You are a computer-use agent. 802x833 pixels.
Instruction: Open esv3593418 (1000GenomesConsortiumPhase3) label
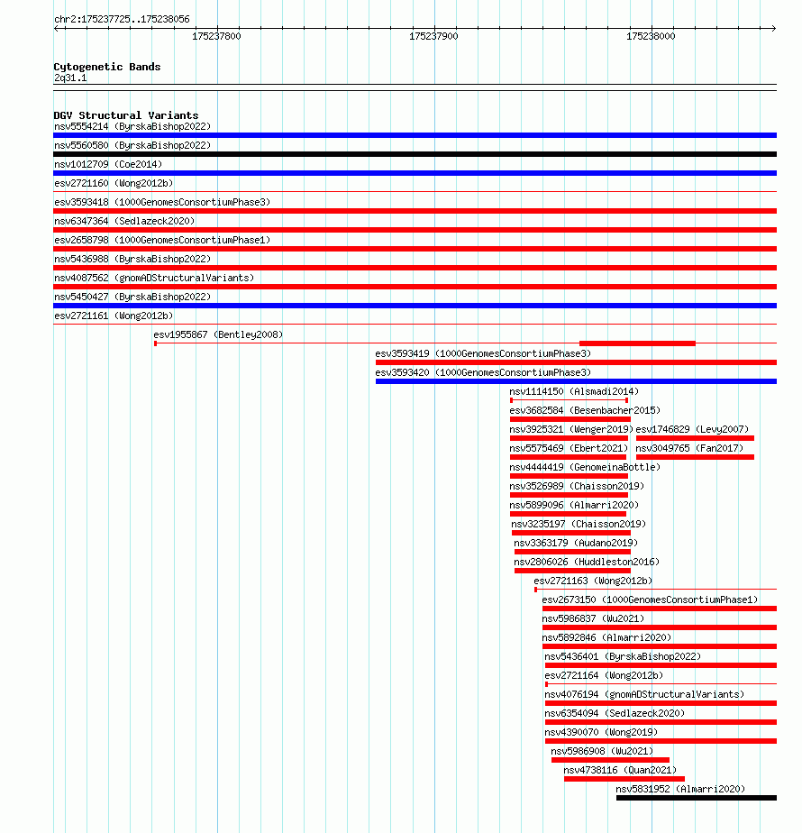(162, 203)
